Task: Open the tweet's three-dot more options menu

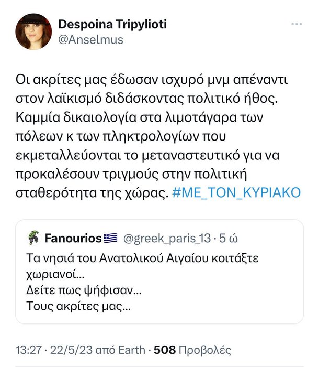Action: coord(296,25)
